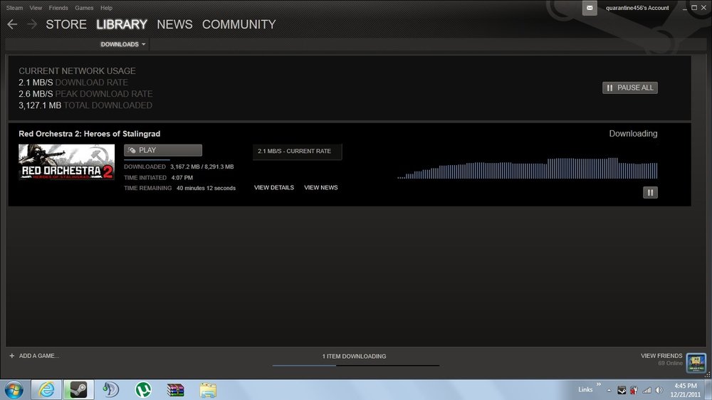The width and height of the screenshot is (712, 400).
Task: Open uTorrent from the taskbar
Action: tap(143, 389)
